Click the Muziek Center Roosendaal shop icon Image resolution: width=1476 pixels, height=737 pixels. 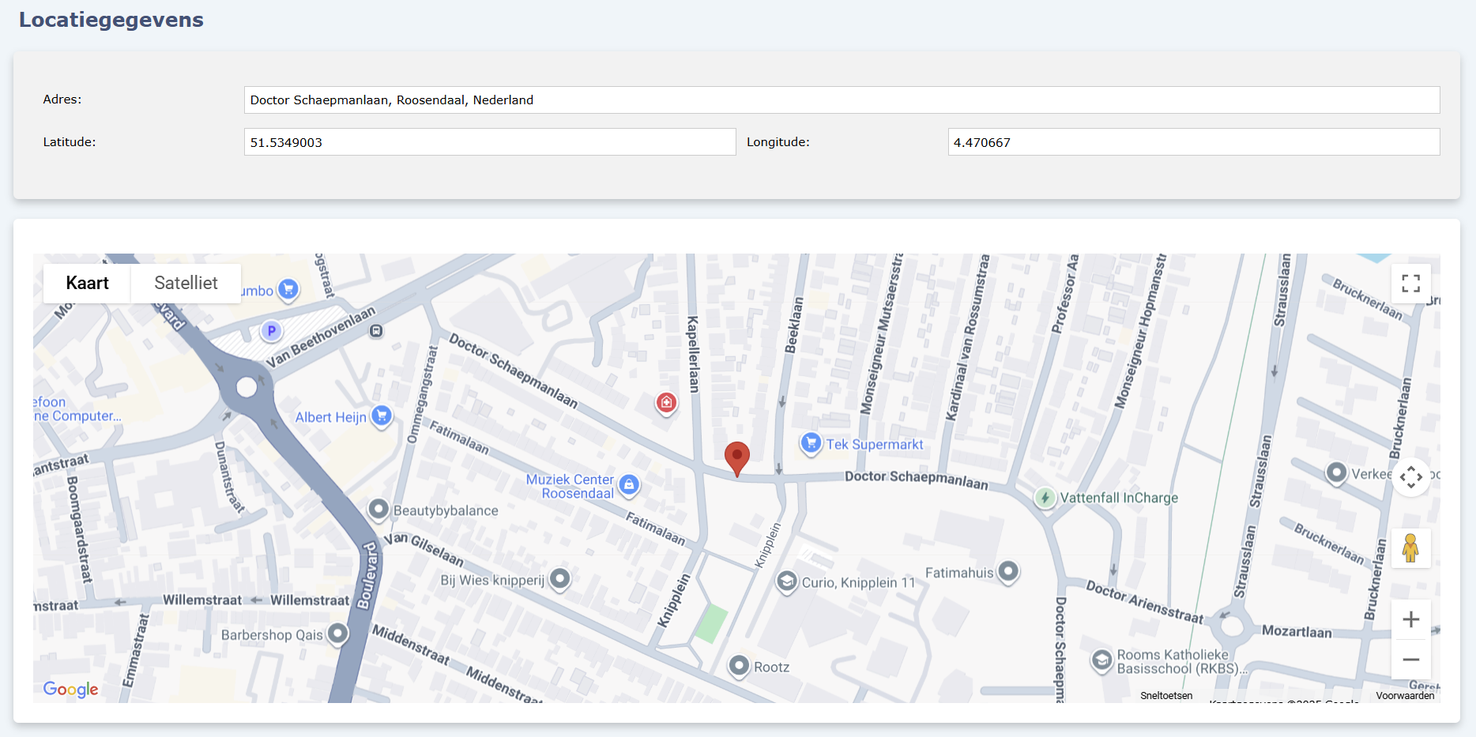point(629,484)
